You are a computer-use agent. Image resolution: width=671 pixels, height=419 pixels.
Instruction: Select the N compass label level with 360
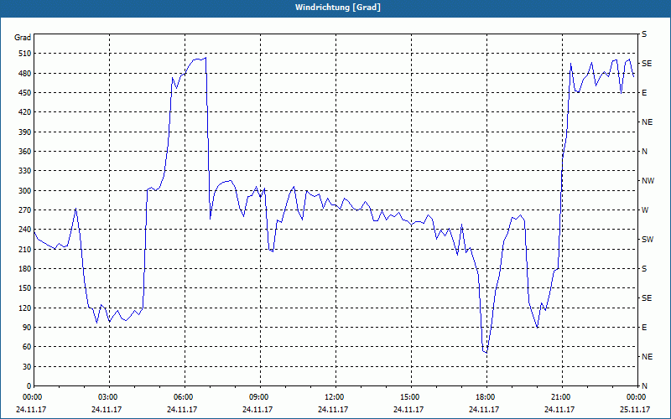click(644, 152)
